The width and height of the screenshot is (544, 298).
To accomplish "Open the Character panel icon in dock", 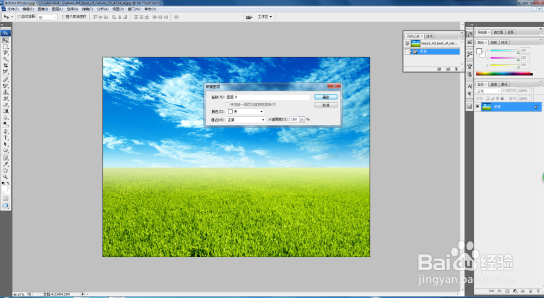I will pyautogui.click(x=469, y=86).
